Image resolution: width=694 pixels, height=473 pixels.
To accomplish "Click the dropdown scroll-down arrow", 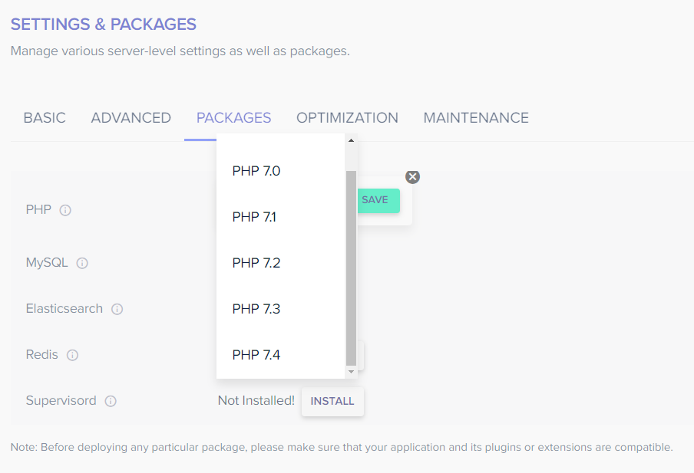I will (351, 371).
